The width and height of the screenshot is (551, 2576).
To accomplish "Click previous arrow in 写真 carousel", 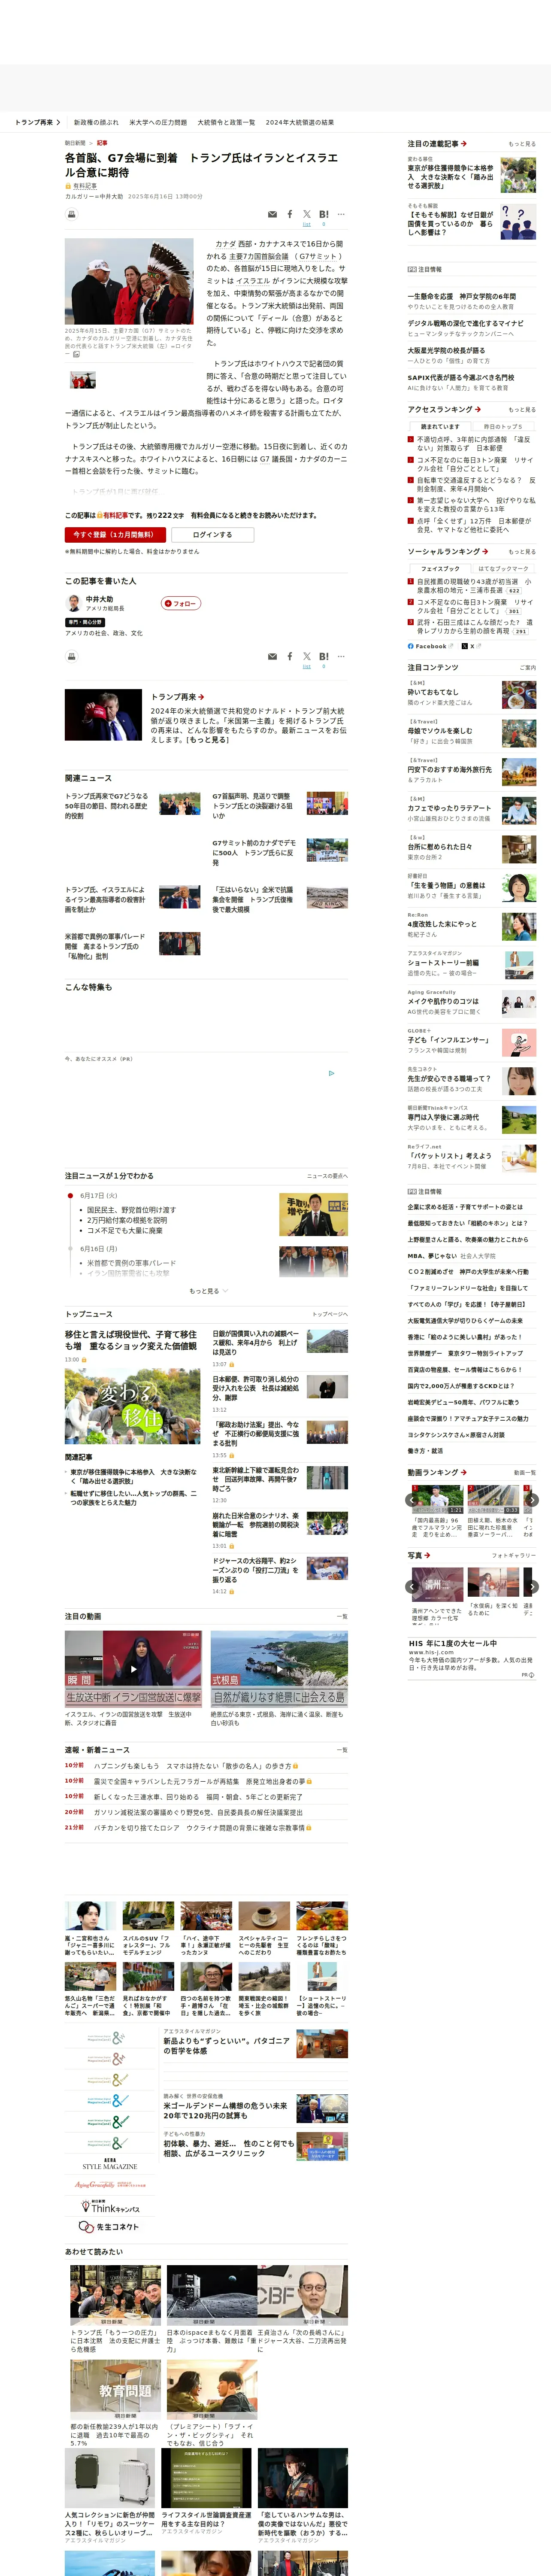I will coord(412,1587).
